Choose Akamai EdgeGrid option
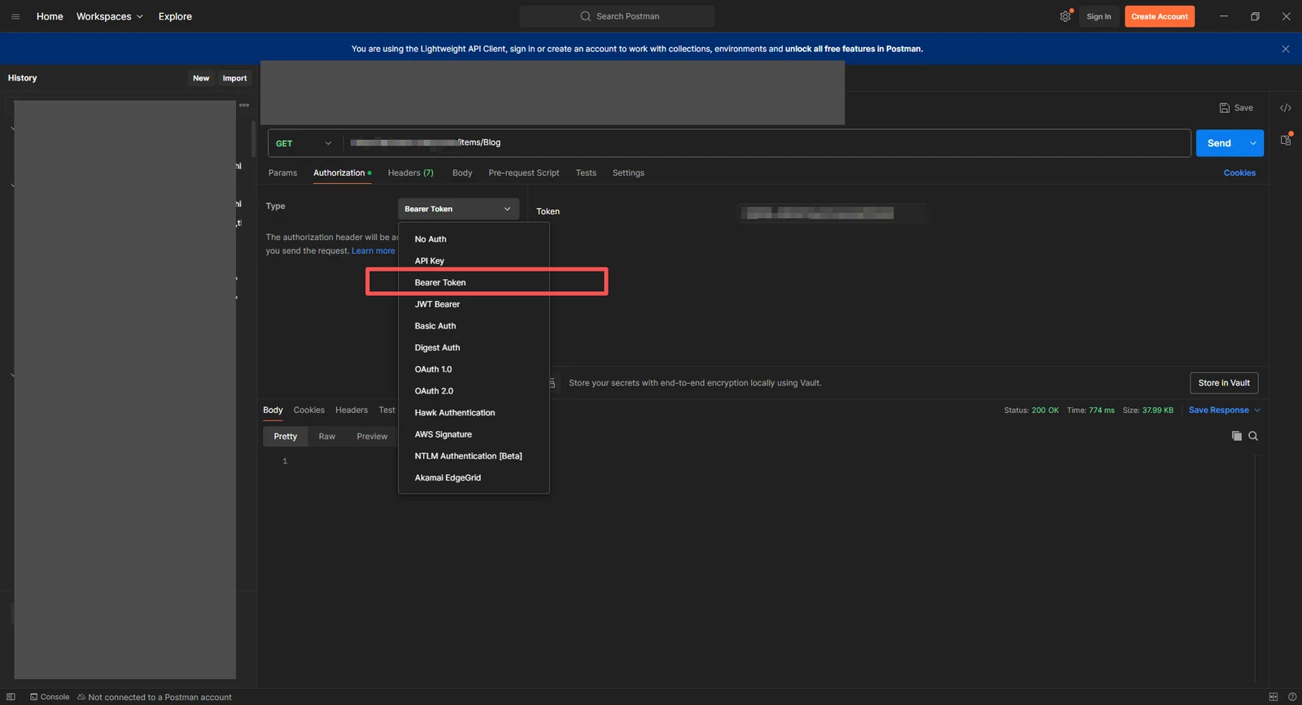Viewport: 1302px width, 705px height. click(474, 478)
